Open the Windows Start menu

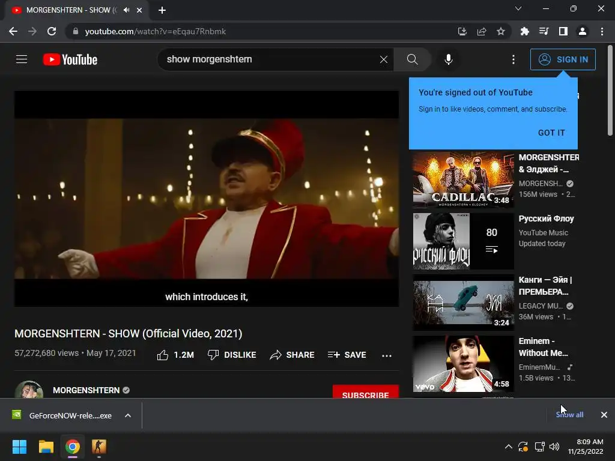[19, 447]
